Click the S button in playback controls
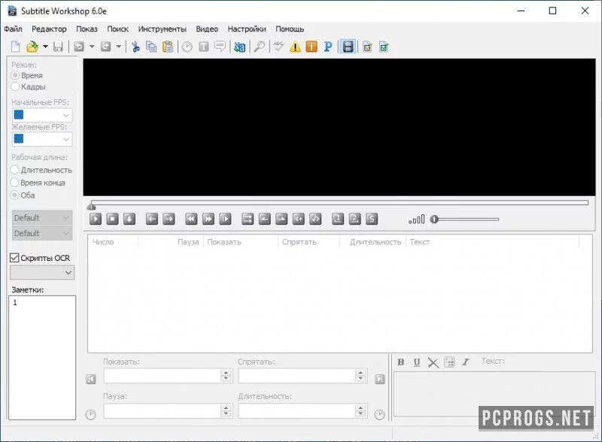This screenshot has width=602, height=442. (372, 219)
